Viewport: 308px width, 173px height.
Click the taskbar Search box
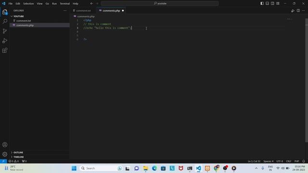pyautogui.click(x=101, y=168)
